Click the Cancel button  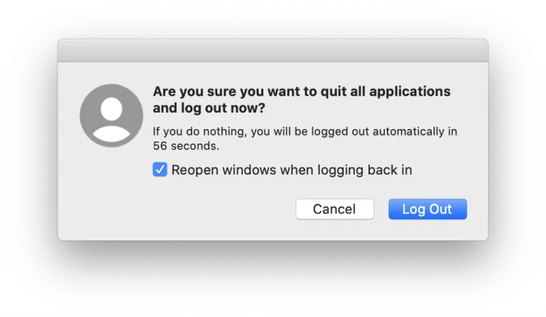(334, 209)
